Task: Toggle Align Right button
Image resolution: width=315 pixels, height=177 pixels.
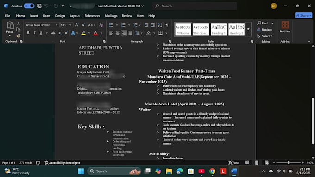Action: pos(124,33)
